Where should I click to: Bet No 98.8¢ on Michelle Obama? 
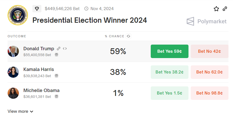coord(209,93)
